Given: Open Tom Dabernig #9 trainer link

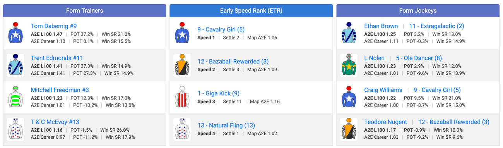Looking at the screenshot, I should click(54, 26).
